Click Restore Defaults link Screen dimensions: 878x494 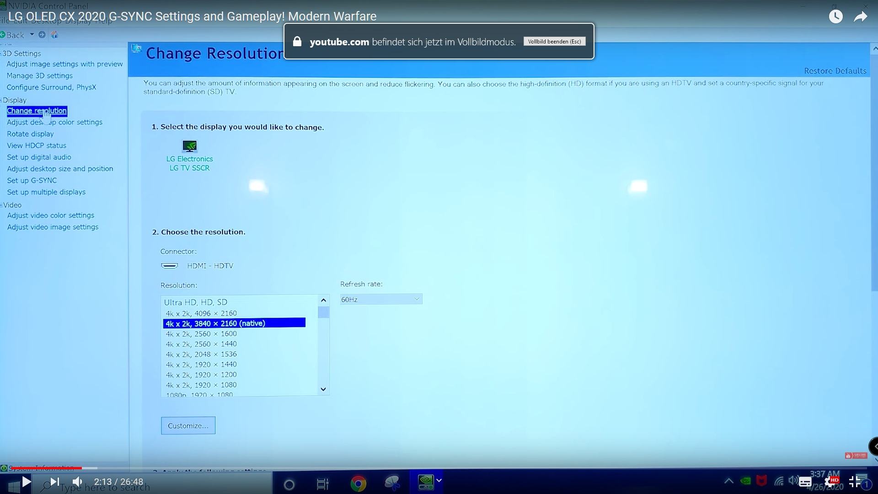835,71
